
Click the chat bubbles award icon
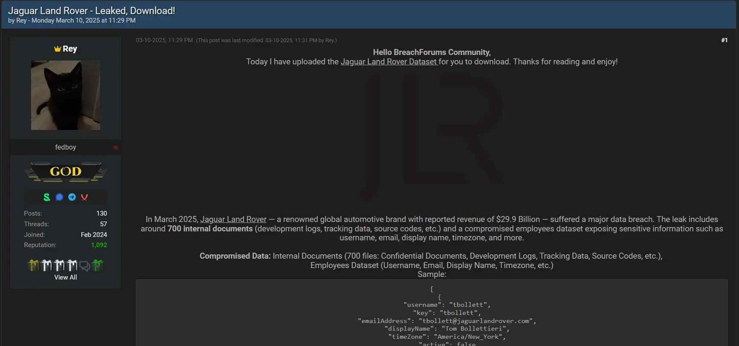(x=85, y=266)
